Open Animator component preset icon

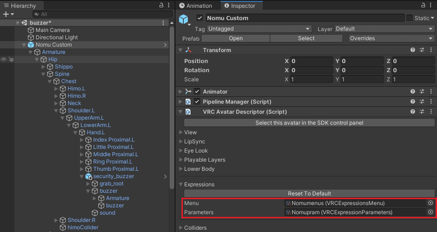(x=422, y=91)
